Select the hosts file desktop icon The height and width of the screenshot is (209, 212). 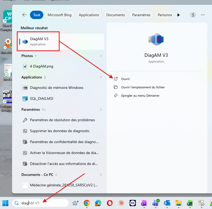(8, 72)
